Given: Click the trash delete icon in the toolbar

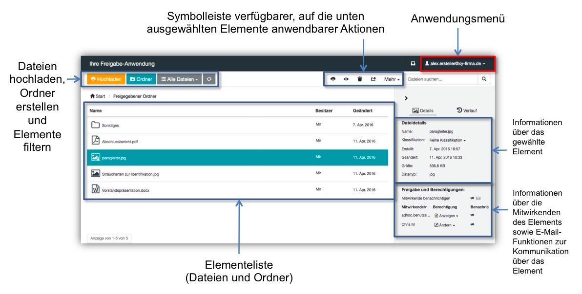Looking at the screenshot, I should point(360,79).
